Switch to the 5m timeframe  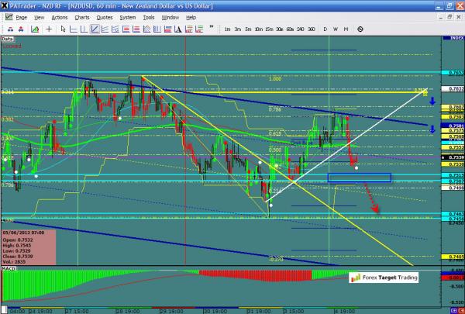[x=248, y=29]
